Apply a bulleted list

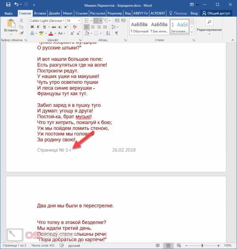point(87,21)
